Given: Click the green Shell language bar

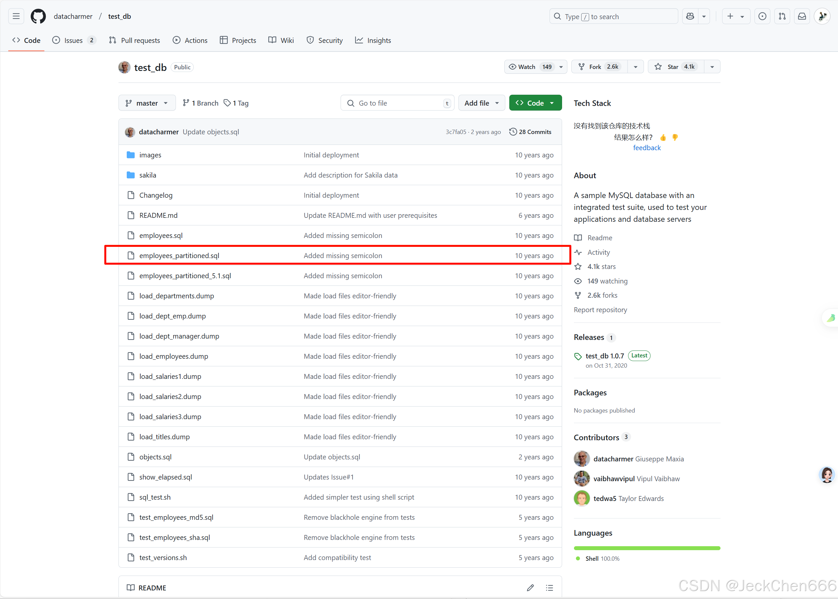Looking at the screenshot, I should [x=647, y=548].
